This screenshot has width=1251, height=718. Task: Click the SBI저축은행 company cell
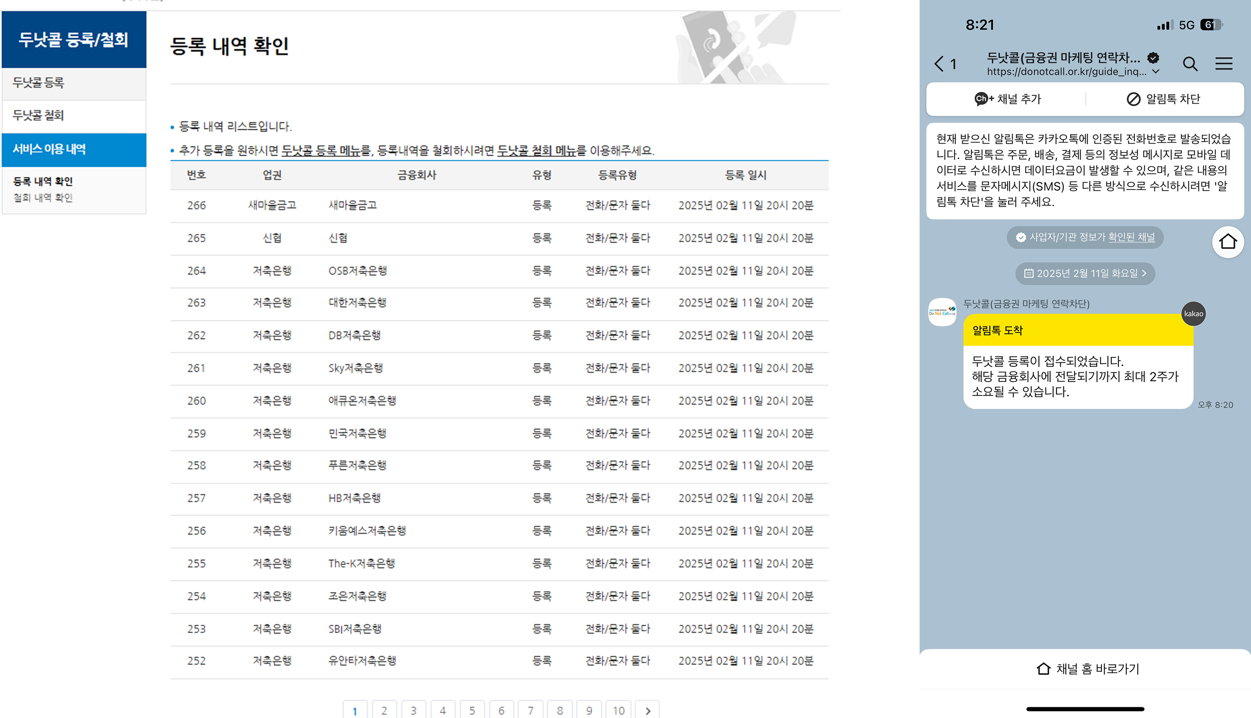355,629
